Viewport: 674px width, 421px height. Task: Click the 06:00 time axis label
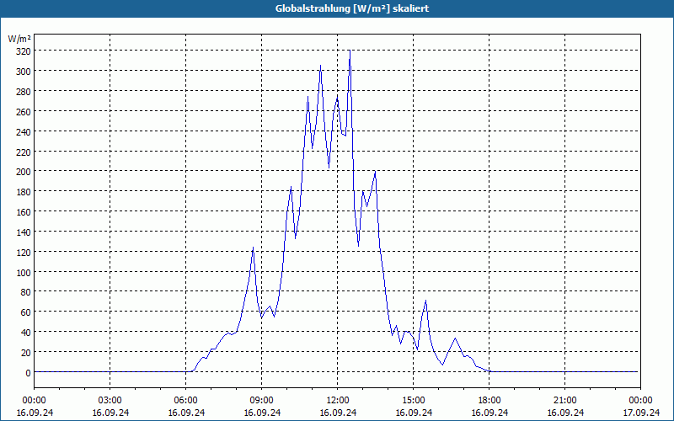click(x=185, y=401)
